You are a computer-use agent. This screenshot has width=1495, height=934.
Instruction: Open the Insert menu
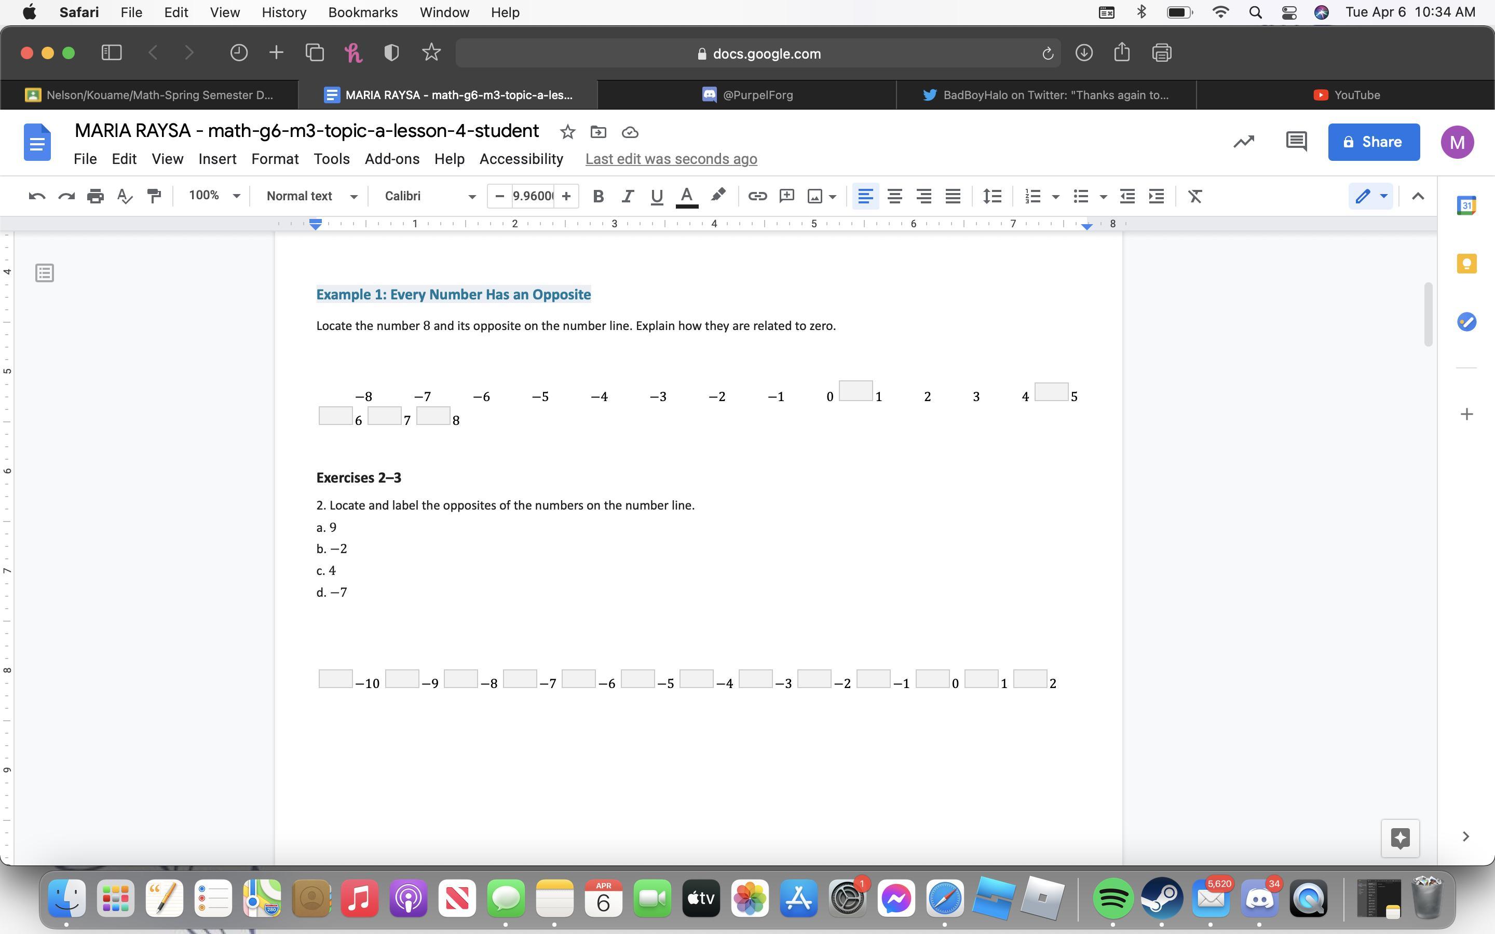[218, 159]
